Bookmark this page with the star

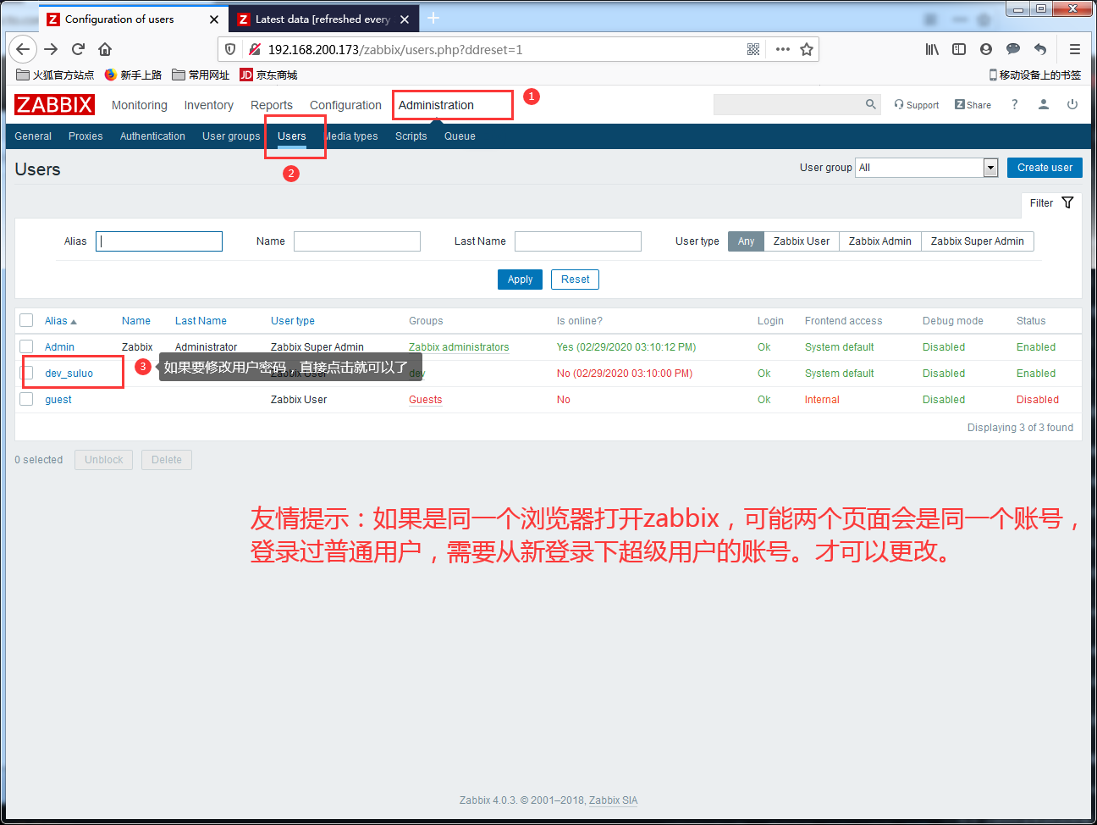click(807, 49)
